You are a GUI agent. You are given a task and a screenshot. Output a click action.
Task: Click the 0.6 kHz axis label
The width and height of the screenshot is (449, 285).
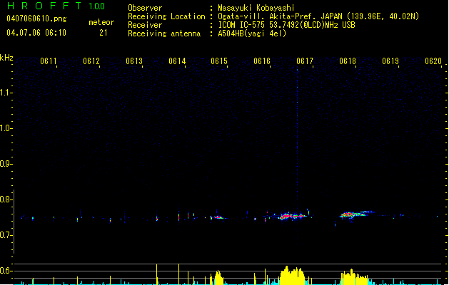6,271
